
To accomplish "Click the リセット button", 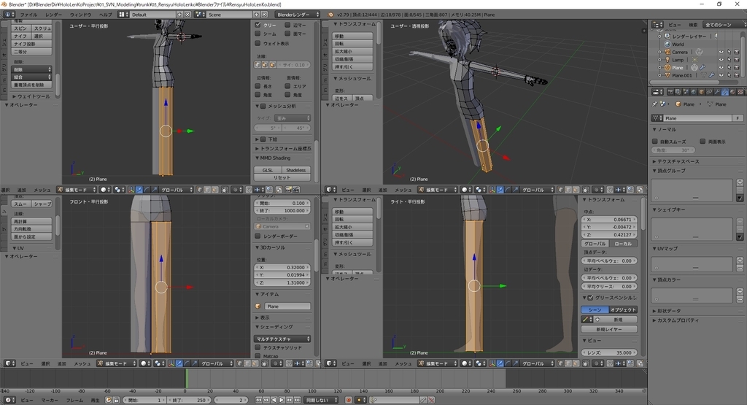I will pyautogui.click(x=282, y=178).
